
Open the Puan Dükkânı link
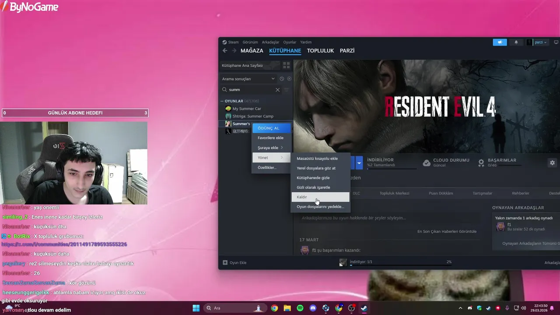coord(441,193)
